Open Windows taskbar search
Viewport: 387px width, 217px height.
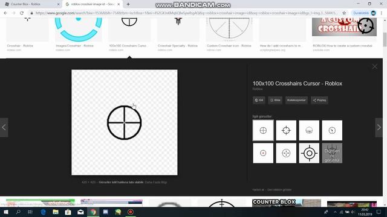coord(18,212)
